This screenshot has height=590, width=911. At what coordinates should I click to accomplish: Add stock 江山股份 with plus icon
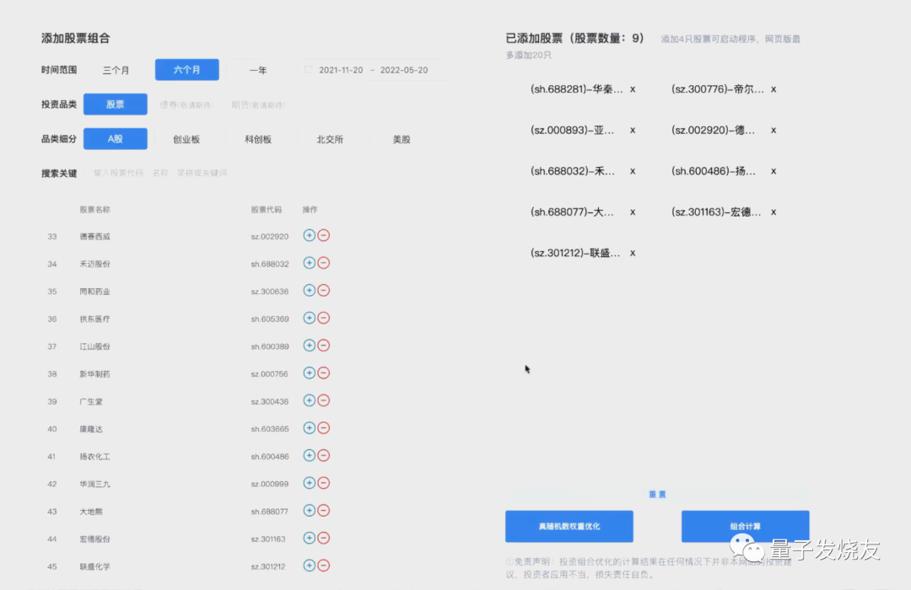tap(309, 346)
